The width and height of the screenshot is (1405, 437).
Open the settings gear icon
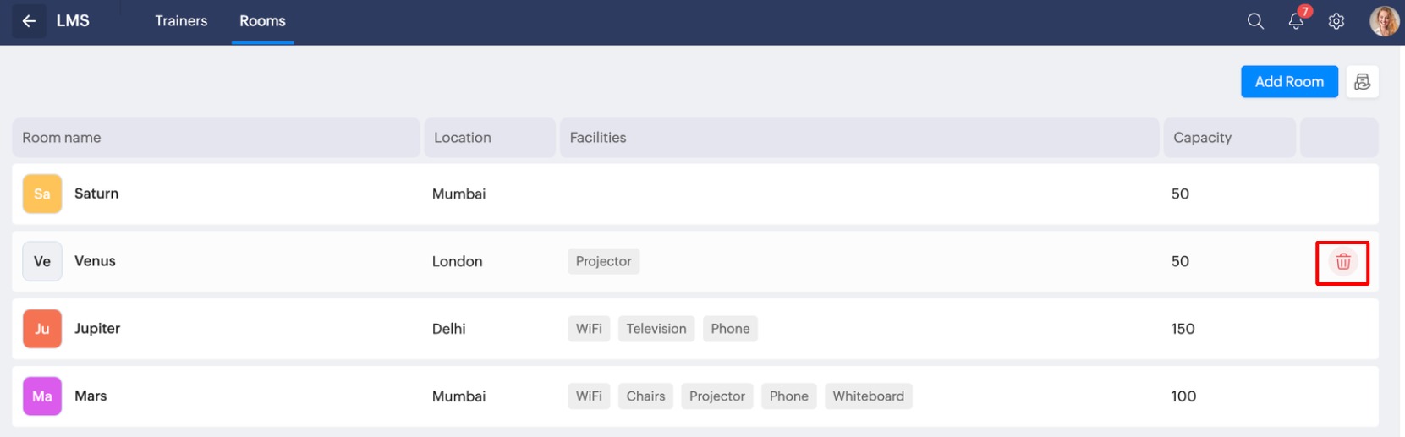pos(1336,21)
